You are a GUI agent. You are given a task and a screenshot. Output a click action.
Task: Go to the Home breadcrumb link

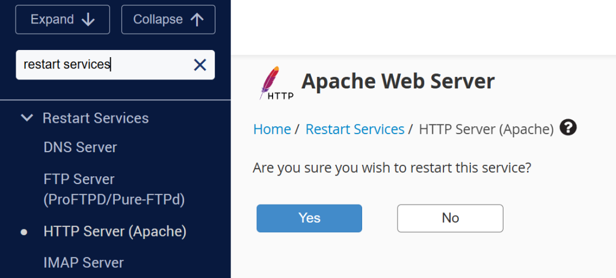click(272, 129)
